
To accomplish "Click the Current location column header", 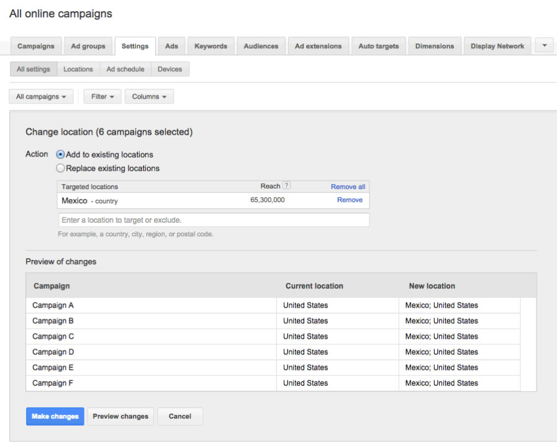I will click(314, 286).
